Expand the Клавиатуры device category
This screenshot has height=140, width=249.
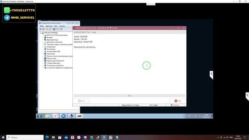(43, 47)
